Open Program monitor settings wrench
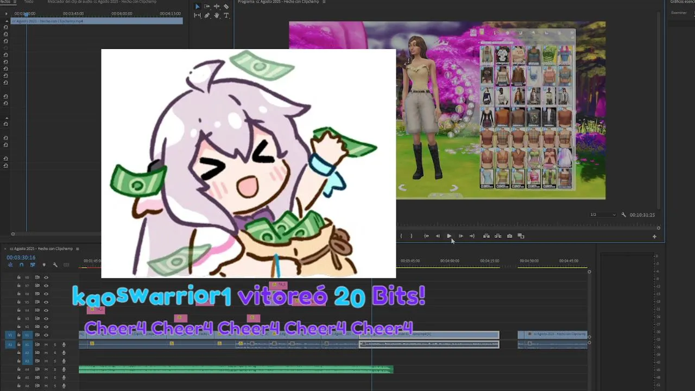Screen dimensions: 695x391 [x=624, y=215]
